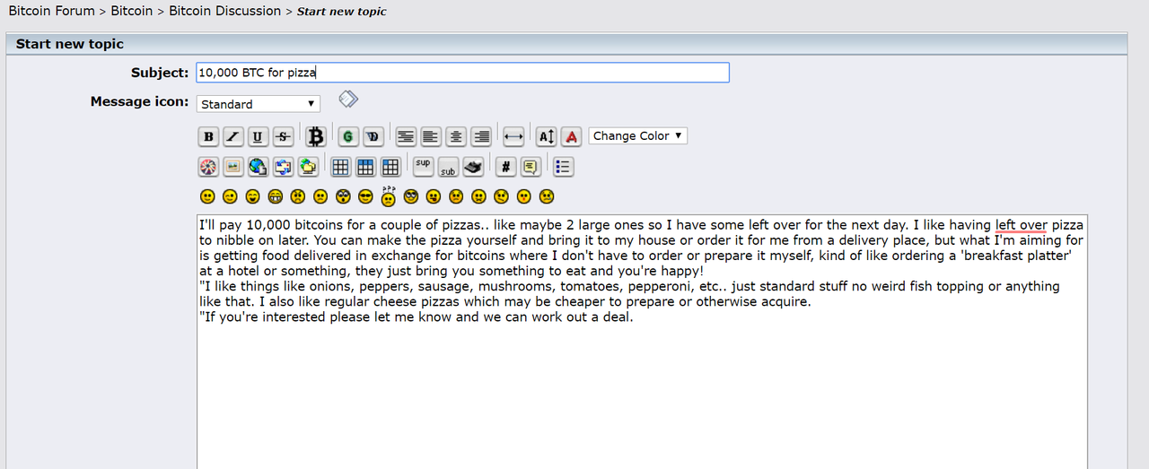The height and width of the screenshot is (469, 1149).
Task: Insert an email link
Action: click(x=284, y=166)
